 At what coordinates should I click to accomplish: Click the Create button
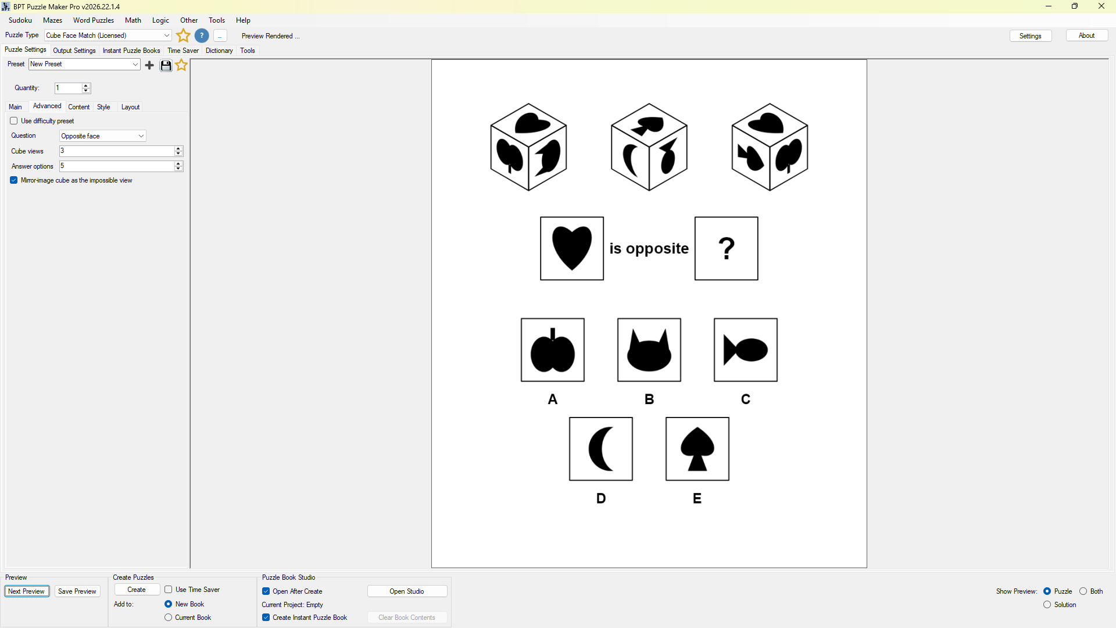[137, 590]
